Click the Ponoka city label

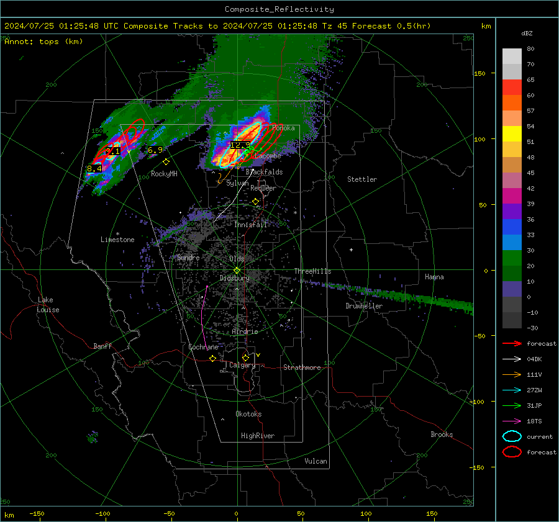tap(283, 128)
